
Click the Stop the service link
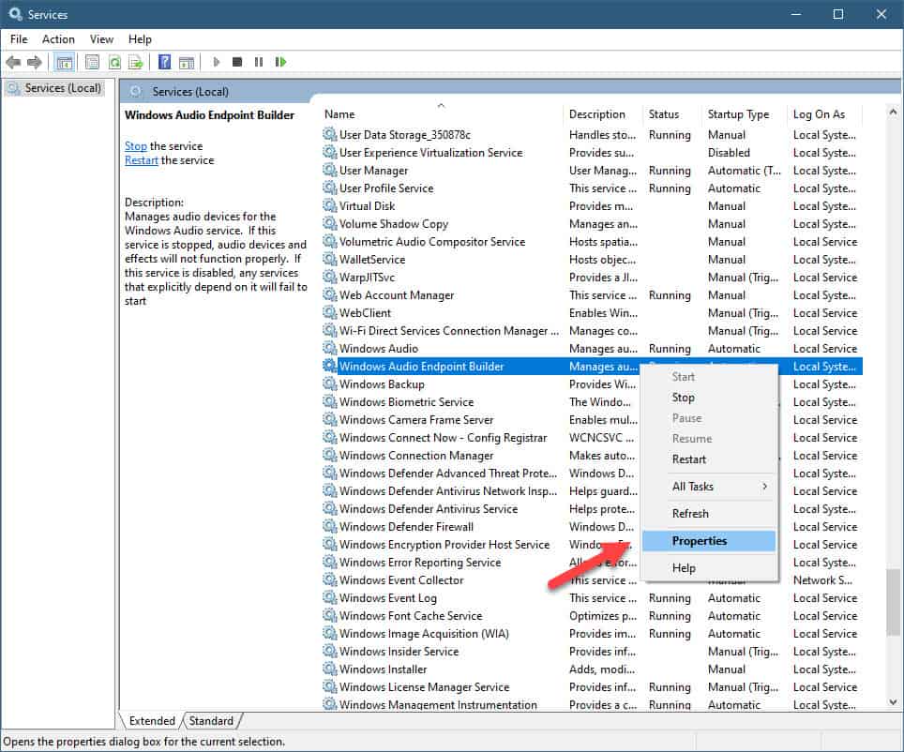tap(135, 146)
